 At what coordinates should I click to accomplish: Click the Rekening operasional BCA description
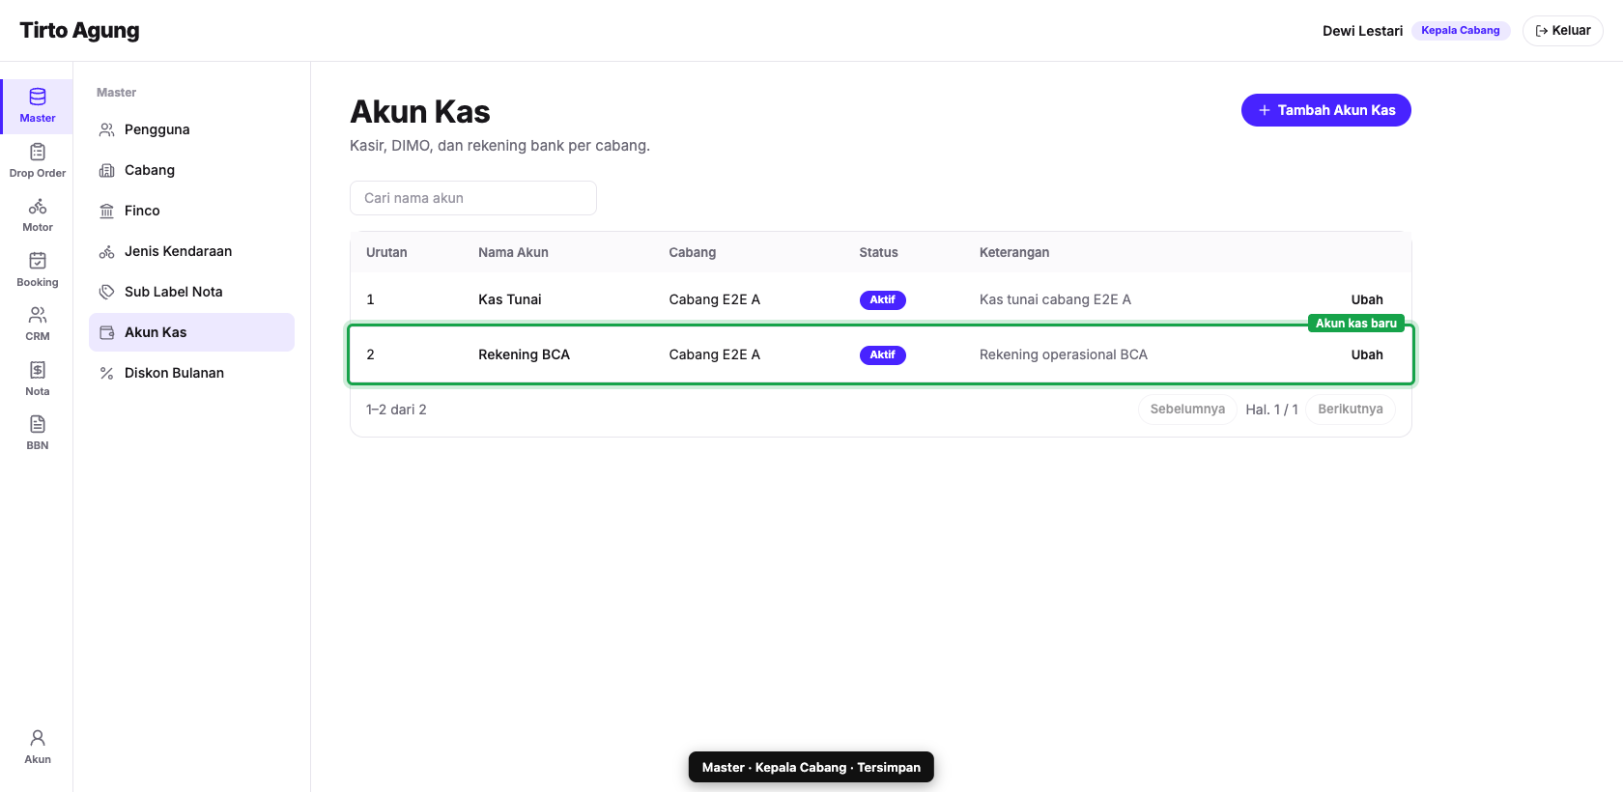1064,354
